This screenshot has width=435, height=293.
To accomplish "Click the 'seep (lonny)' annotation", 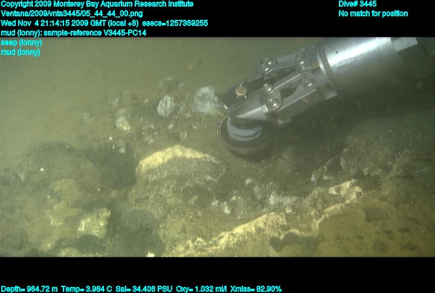I will coord(21,43).
